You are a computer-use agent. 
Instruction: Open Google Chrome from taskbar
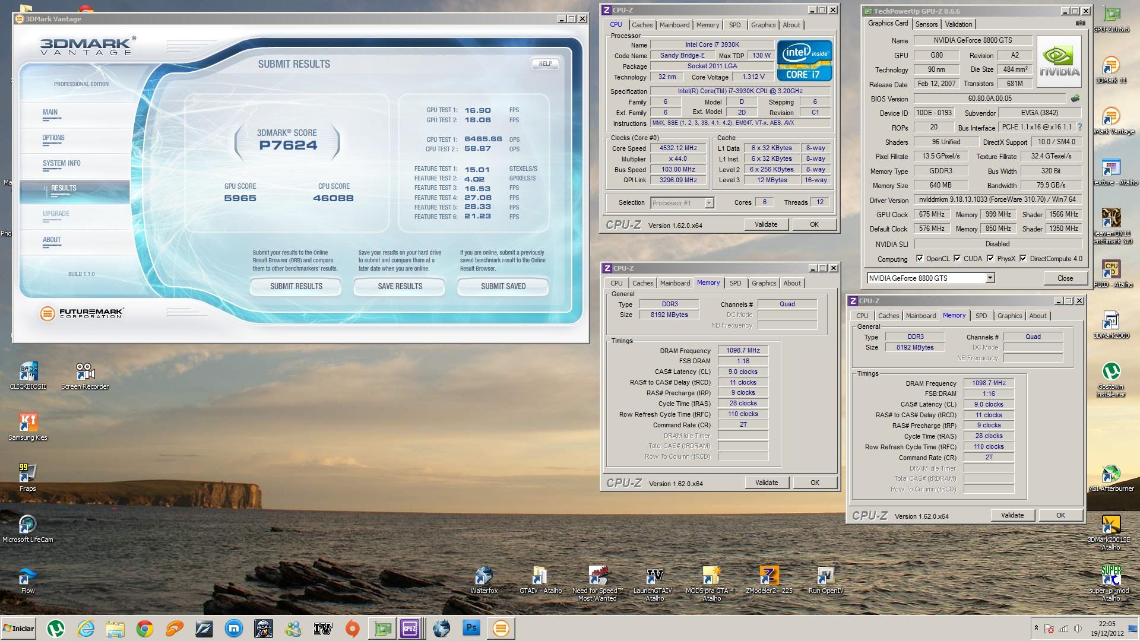point(145,629)
